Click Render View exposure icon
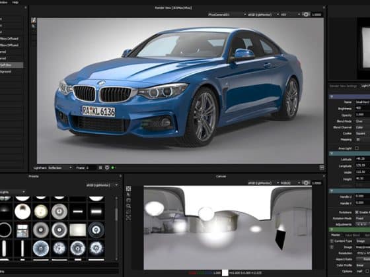The image size is (370, 277). pos(306,15)
